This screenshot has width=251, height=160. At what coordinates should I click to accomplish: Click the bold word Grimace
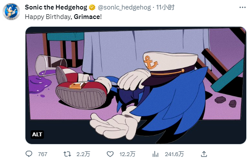(x=87, y=17)
